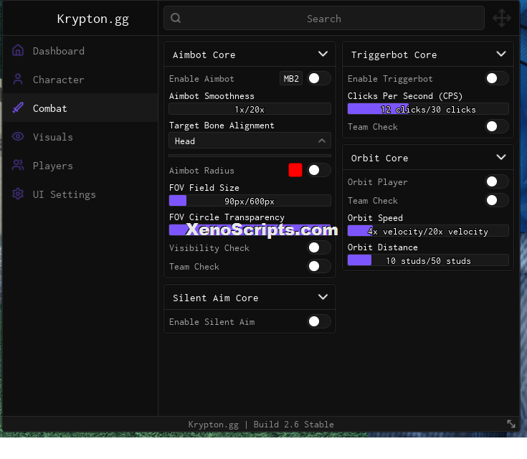The width and height of the screenshot is (527, 459).
Task: Click the Aimbot Smoothness label
Action: (x=212, y=96)
